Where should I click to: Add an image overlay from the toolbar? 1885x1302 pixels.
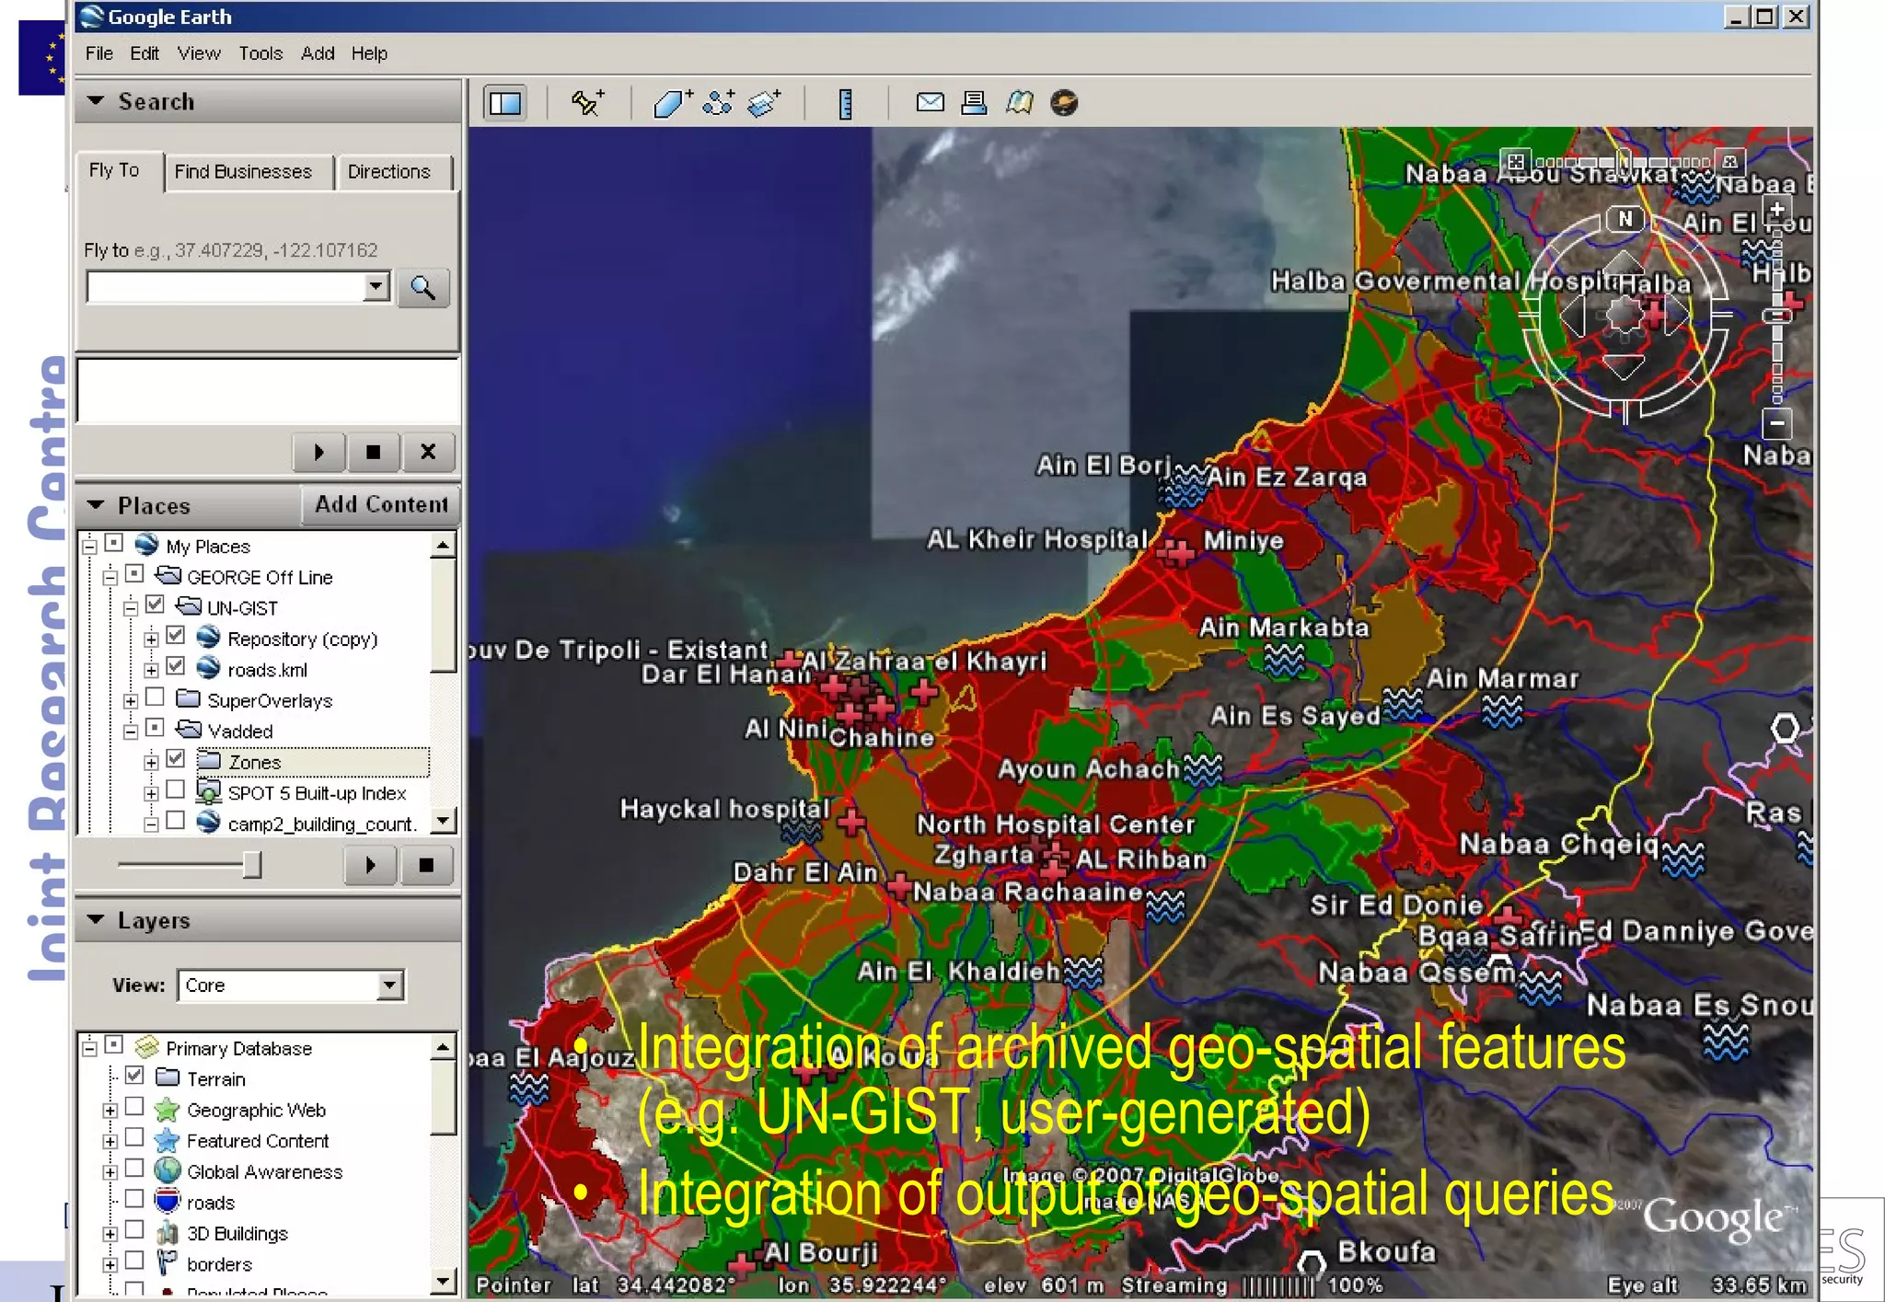pos(764,102)
